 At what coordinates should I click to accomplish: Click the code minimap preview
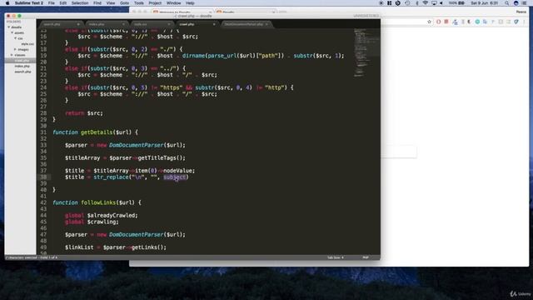pyautogui.click(x=366, y=52)
